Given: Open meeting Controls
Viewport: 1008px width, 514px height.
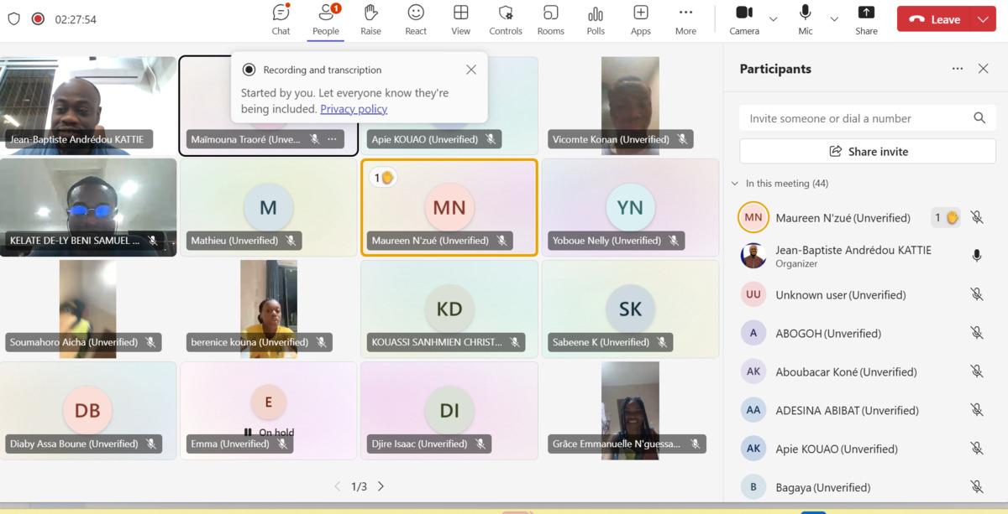Looking at the screenshot, I should 506,19.
